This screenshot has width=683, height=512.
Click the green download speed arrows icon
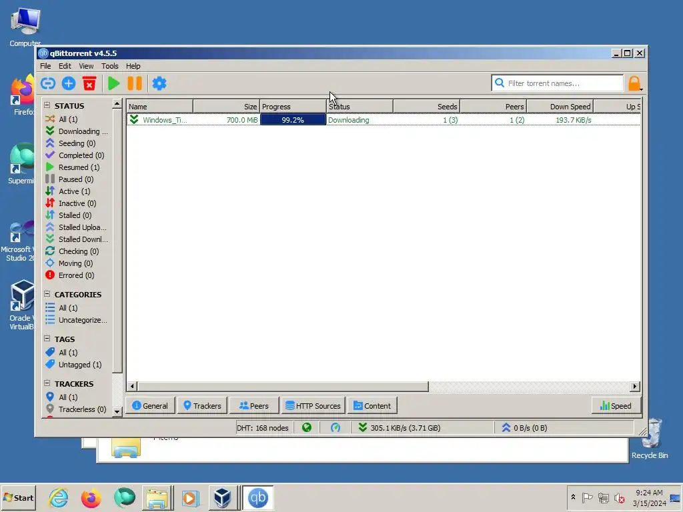[x=362, y=427]
